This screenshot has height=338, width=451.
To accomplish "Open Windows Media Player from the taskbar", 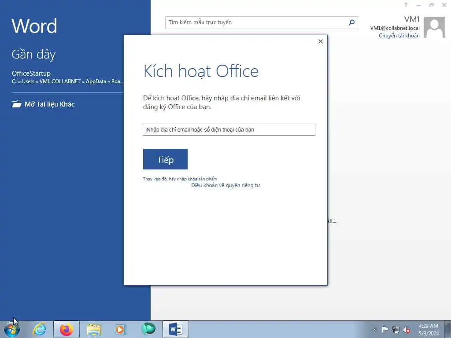I will 120,329.
